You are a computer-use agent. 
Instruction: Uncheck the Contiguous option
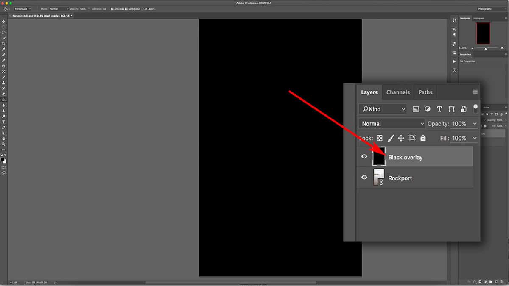tap(126, 9)
